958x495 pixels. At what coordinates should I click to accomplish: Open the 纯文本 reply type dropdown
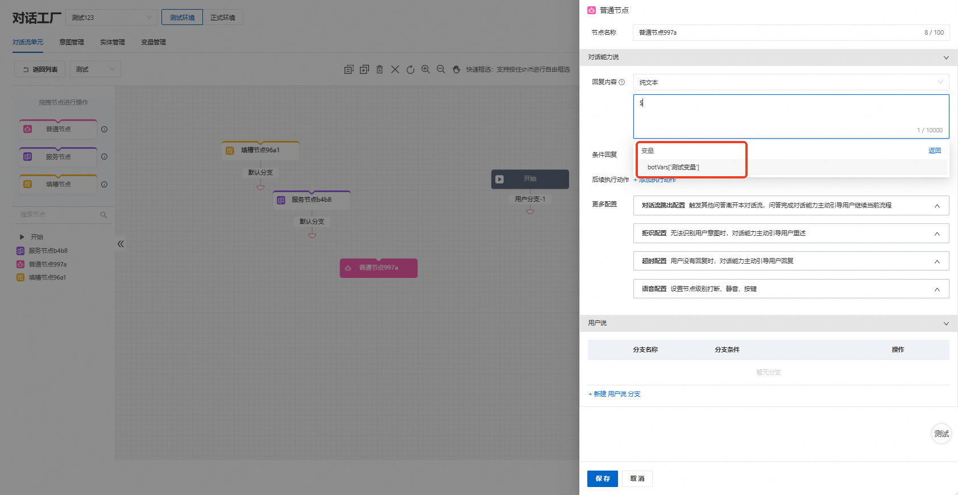pos(791,82)
